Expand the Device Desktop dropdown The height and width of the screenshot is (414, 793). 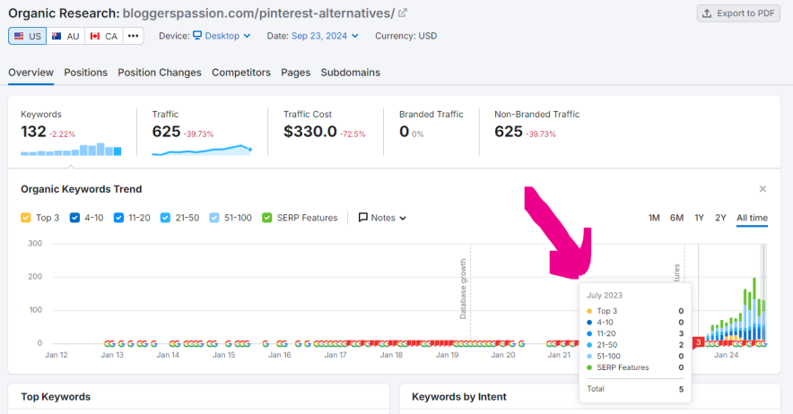pos(216,36)
